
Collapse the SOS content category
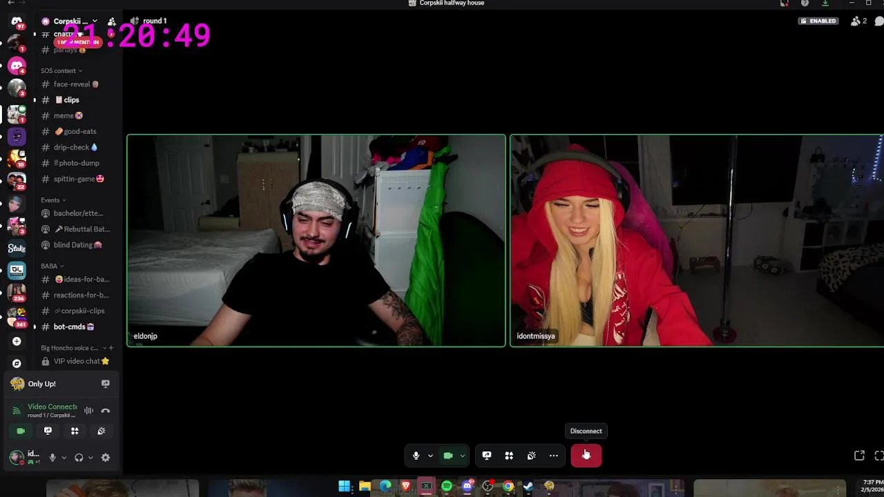point(61,70)
